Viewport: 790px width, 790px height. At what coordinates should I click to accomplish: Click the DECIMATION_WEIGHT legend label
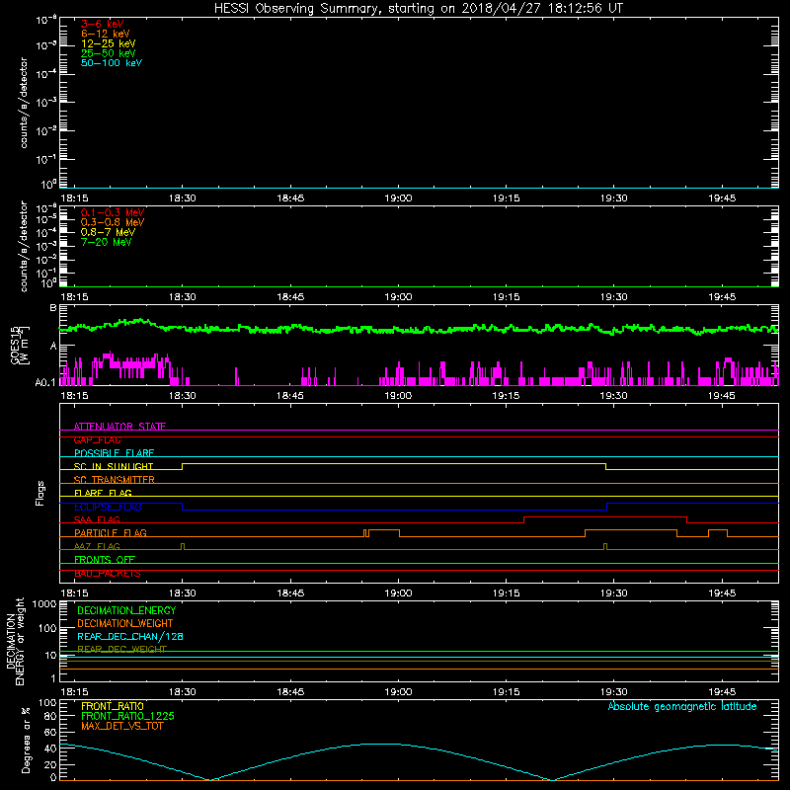pyautogui.click(x=125, y=623)
